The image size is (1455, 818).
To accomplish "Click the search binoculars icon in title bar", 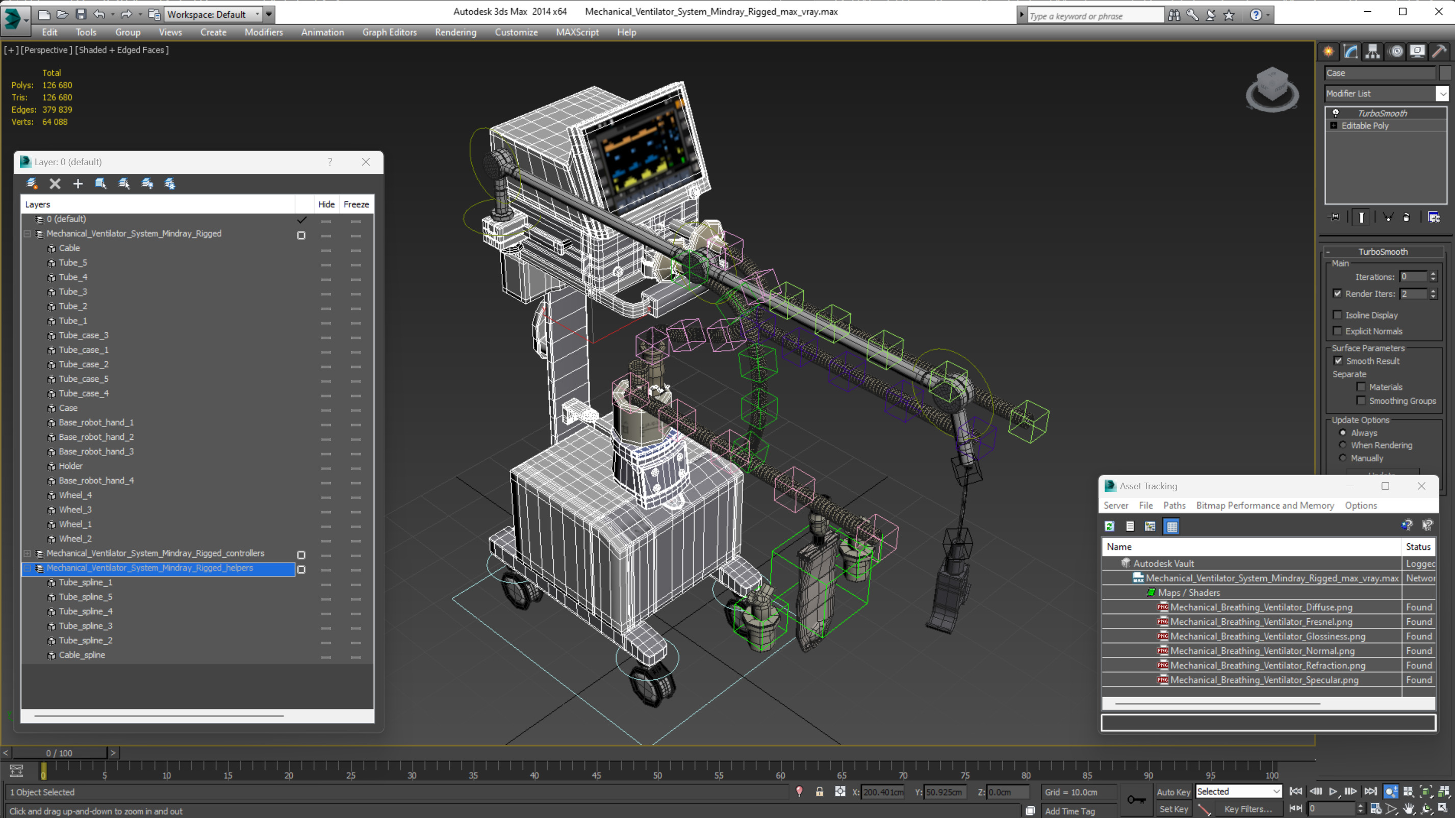I will pos(1175,15).
